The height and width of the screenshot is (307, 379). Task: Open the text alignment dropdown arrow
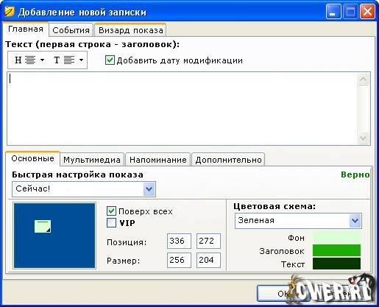click(81, 60)
